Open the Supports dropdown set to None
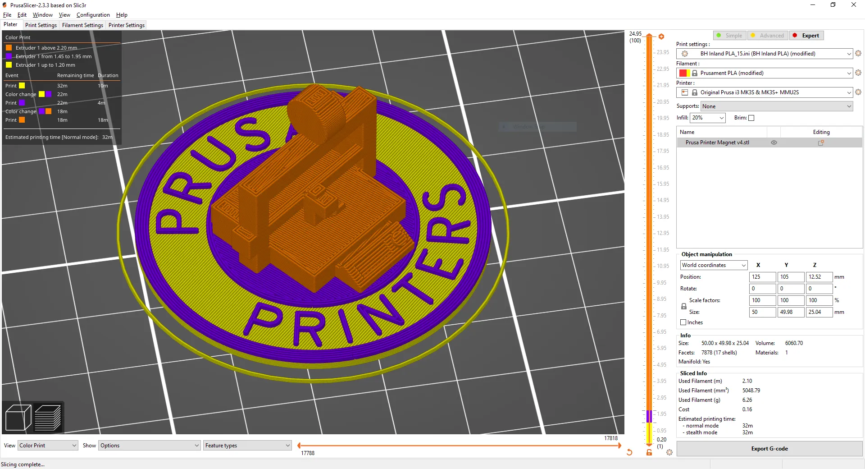 click(776, 106)
